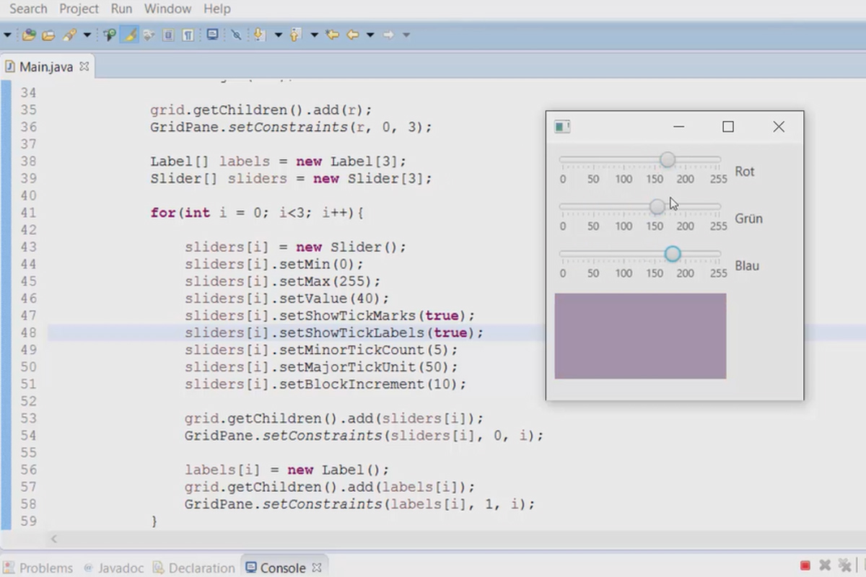Maximize the JavaFX slider window
This screenshot has width=866, height=577.
coord(728,127)
